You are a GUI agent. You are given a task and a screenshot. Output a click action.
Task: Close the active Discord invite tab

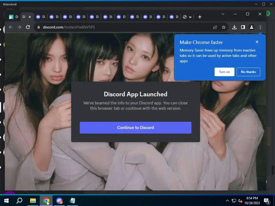[x=30, y=17]
